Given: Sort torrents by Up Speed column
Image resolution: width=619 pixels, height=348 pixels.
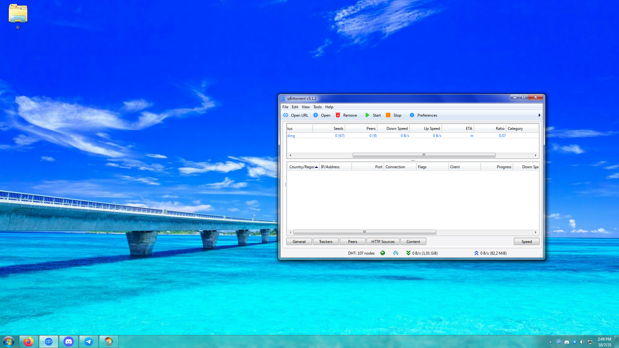Looking at the screenshot, I should pos(426,129).
